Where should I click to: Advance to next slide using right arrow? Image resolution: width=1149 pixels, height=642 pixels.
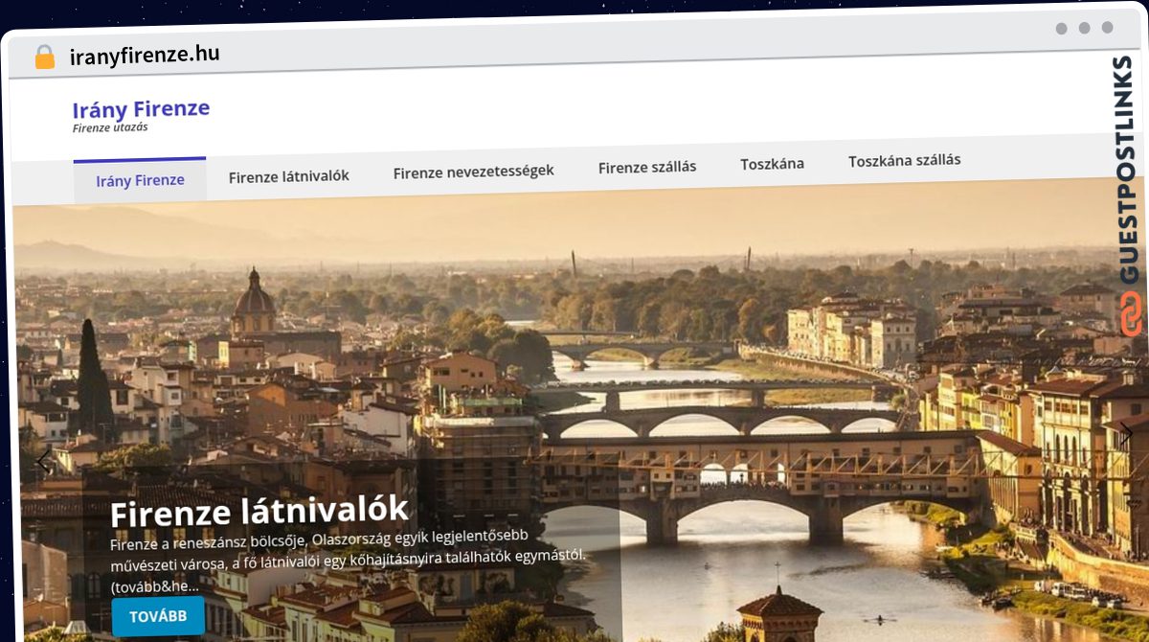tap(1126, 433)
